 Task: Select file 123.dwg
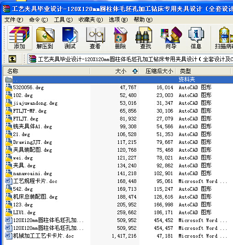pyautogui.click(x=23, y=205)
